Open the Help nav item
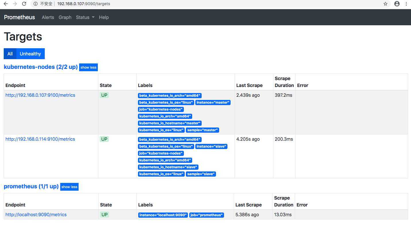This screenshot has height=226, width=411. (x=104, y=17)
